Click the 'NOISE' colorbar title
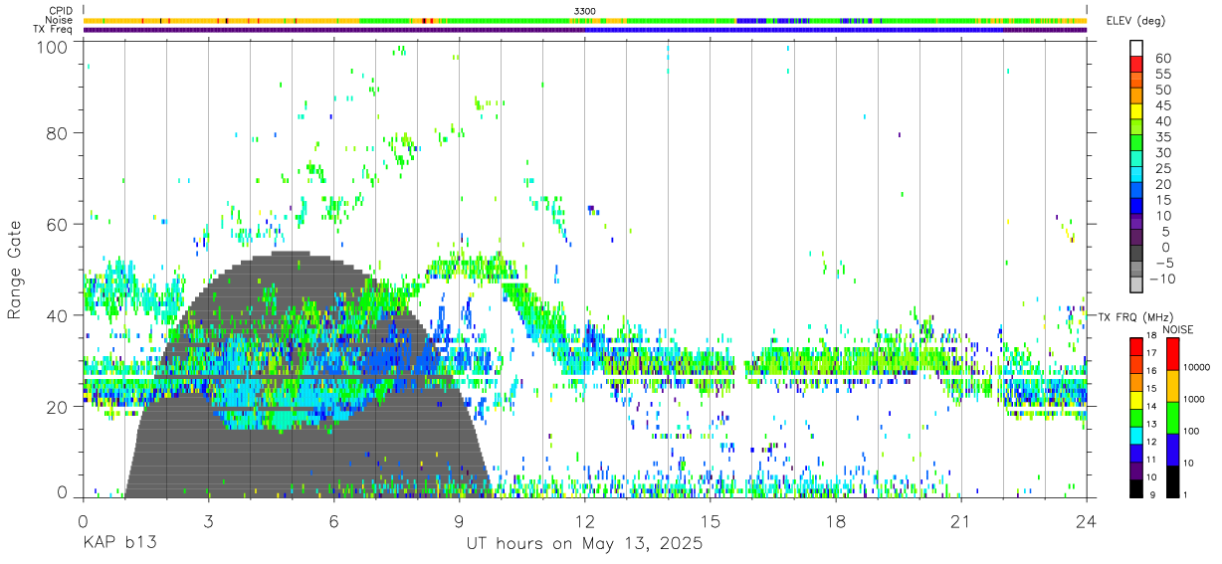 tap(1177, 329)
